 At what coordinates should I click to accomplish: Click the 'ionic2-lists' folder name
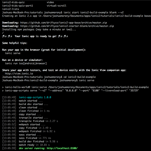(x=11, y=9)
